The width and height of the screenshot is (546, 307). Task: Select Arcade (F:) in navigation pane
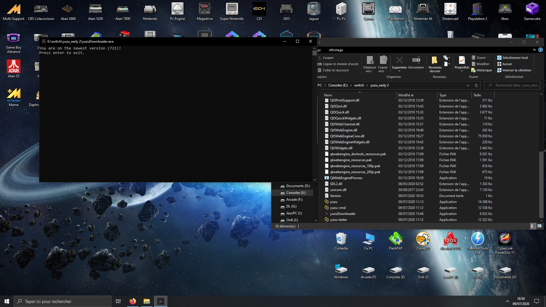click(x=294, y=200)
